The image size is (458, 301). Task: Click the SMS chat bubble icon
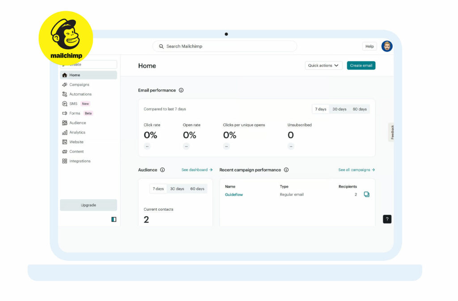(x=64, y=104)
